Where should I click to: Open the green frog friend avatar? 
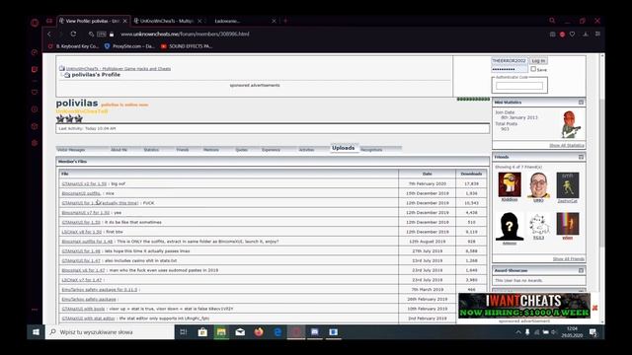pyautogui.click(x=568, y=185)
